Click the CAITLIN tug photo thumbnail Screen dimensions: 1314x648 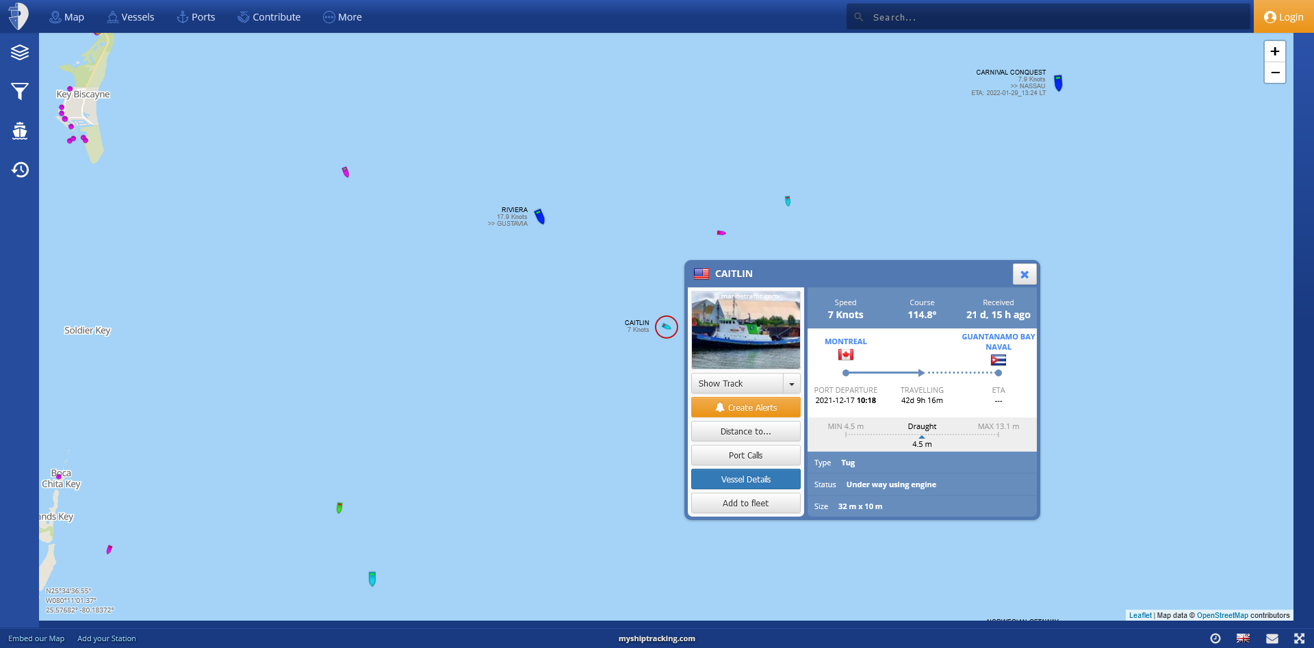[746, 330]
